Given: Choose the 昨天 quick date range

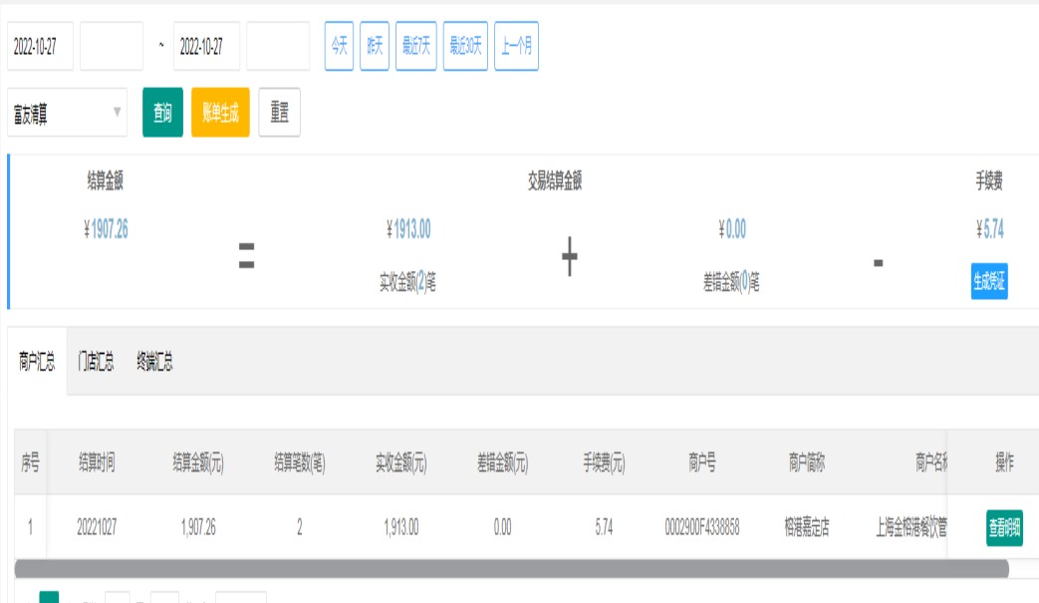Looking at the screenshot, I should (375, 47).
